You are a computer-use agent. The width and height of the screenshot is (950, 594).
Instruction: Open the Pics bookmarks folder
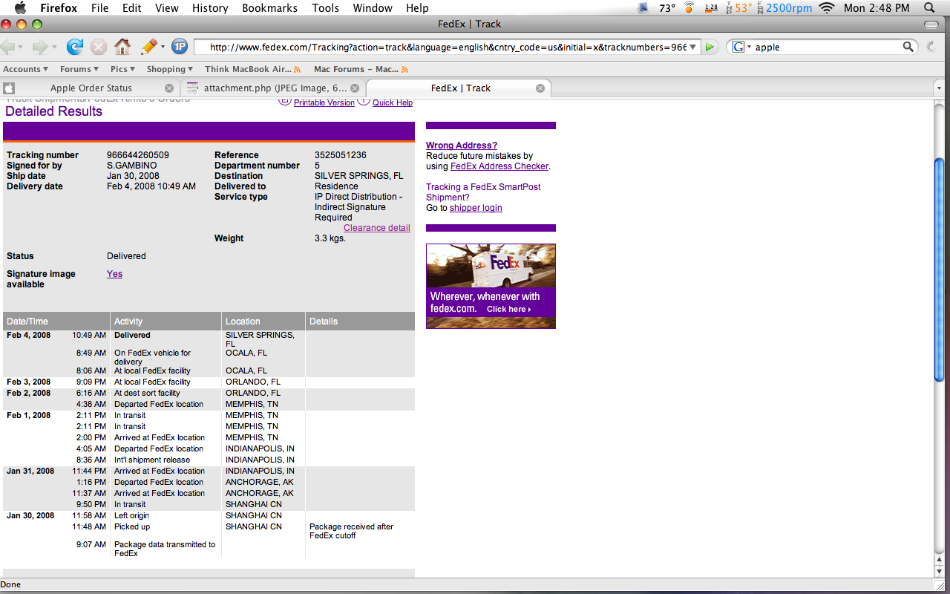(122, 69)
